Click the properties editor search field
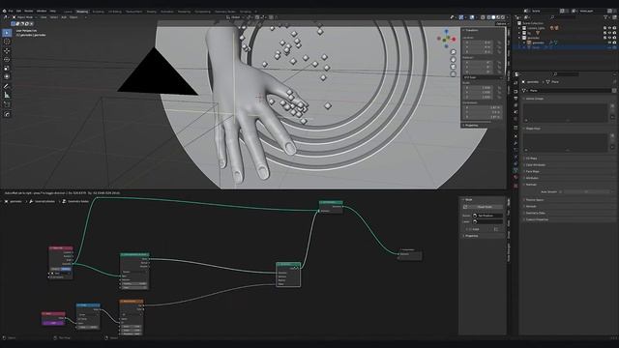 point(565,74)
